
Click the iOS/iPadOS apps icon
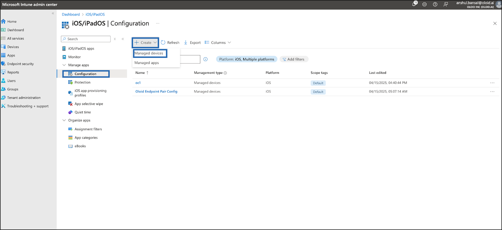pos(64,48)
